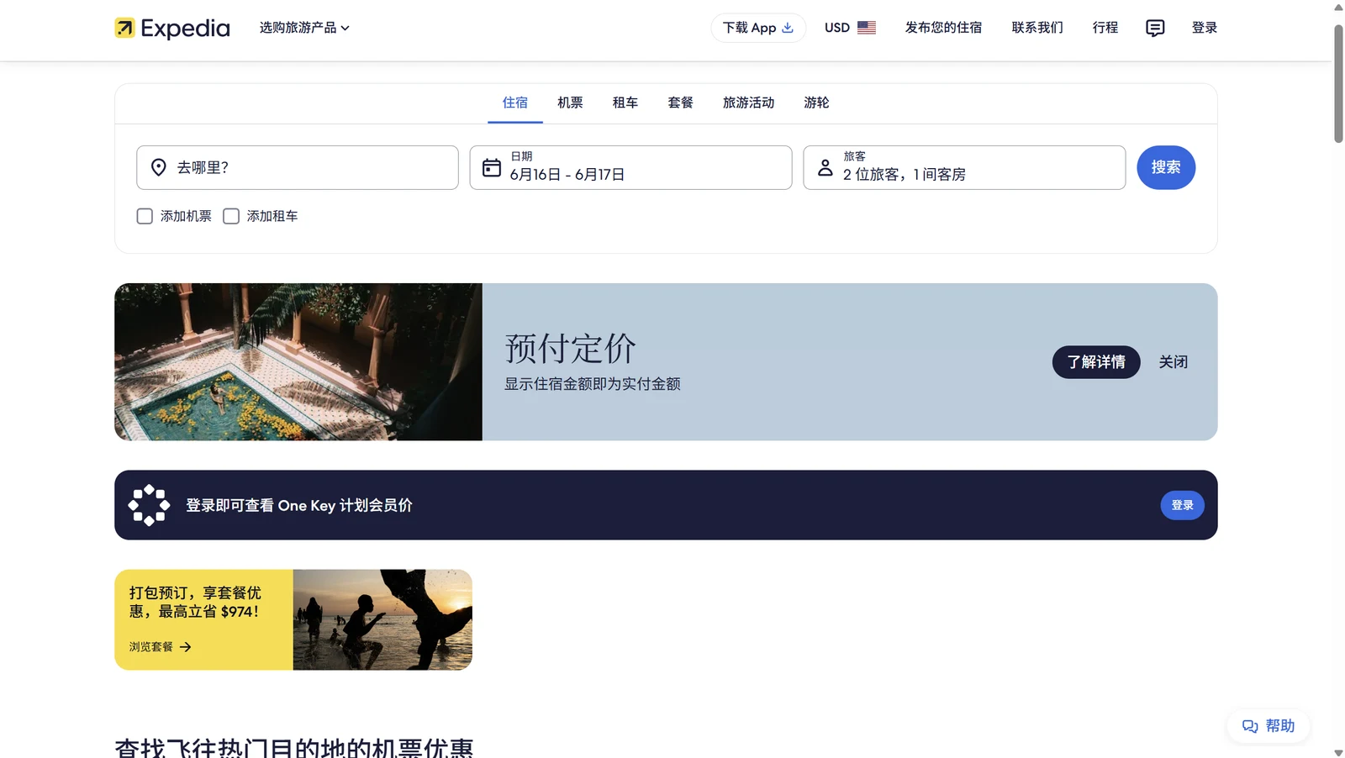1345x758 pixels.
Task: Click the blue 搜索 button
Action: coord(1166,167)
